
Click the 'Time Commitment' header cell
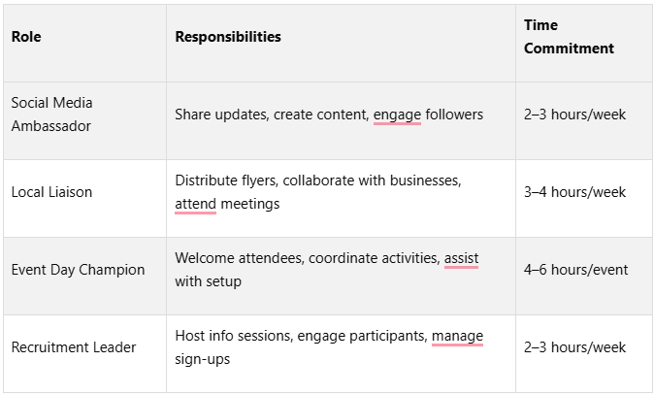[x=569, y=37]
